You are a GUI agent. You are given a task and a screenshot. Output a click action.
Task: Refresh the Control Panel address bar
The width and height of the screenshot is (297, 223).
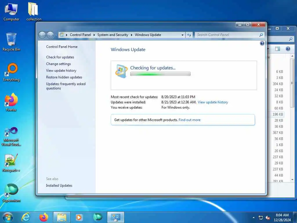(189, 35)
